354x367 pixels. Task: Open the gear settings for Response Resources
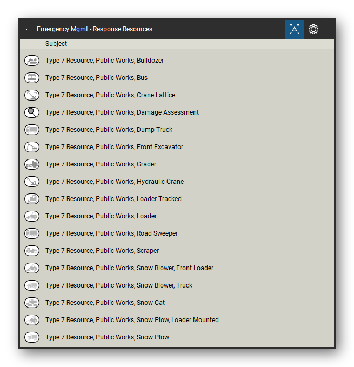pos(313,29)
